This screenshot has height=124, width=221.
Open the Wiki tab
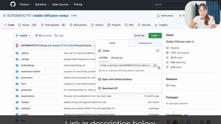click(x=129, y=25)
